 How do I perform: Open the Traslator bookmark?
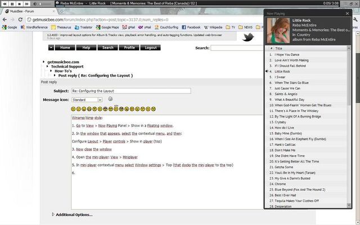point(84,28)
